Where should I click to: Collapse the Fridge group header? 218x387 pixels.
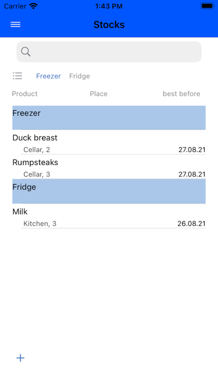click(109, 191)
